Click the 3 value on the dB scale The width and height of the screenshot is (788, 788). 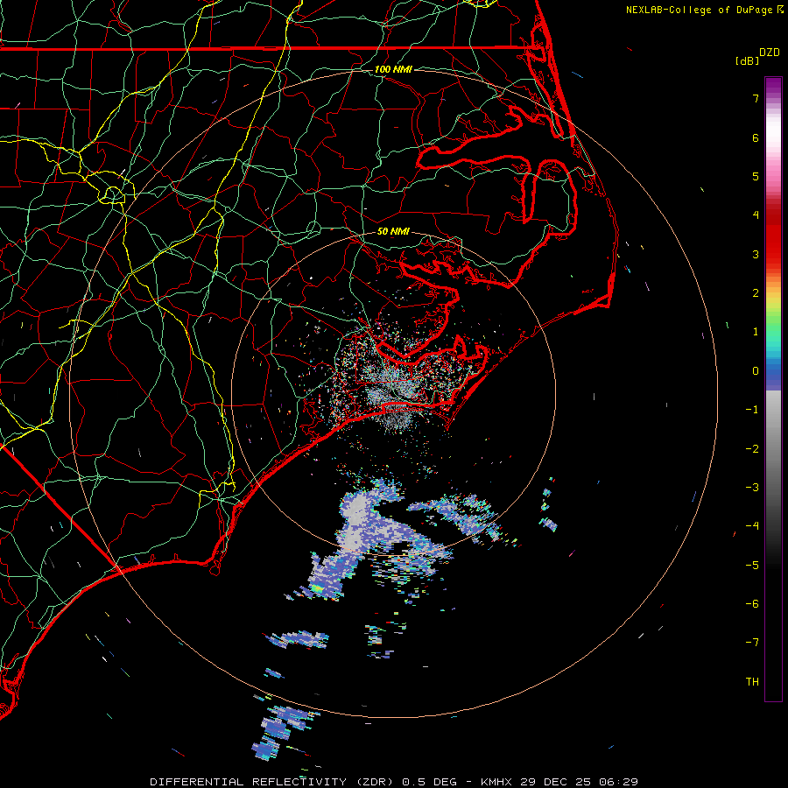pyautogui.click(x=756, y=254)
